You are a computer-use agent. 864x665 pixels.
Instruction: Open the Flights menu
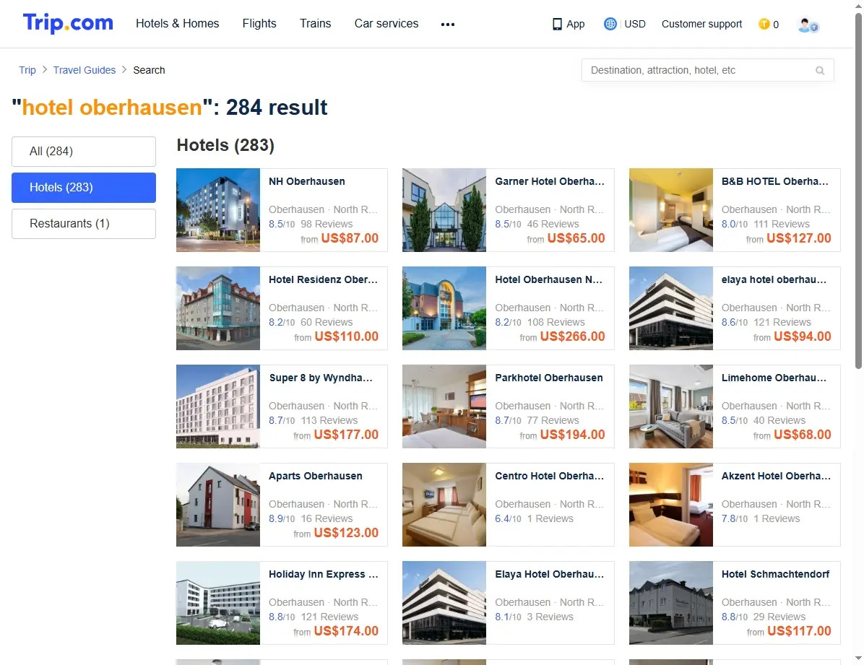[x=259, y=23]
